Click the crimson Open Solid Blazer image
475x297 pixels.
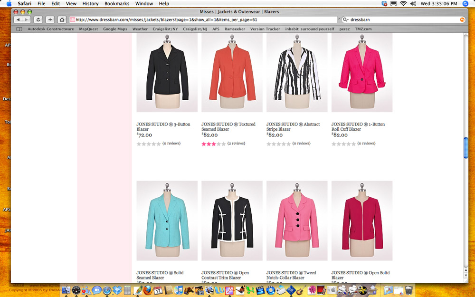point(362,220)
